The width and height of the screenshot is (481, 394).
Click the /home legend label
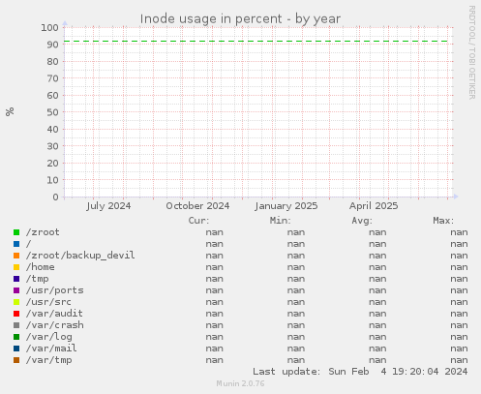click(40, 267)
